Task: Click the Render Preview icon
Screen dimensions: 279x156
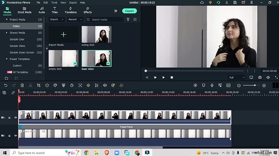Action: (x=195, y=85)
